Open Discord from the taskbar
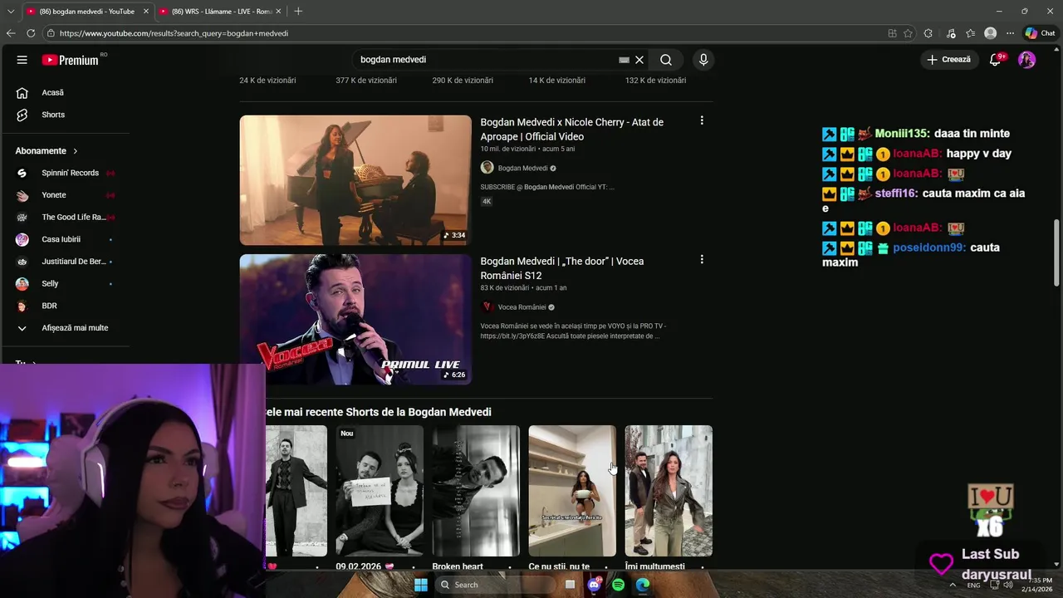Screen dimensions: 1063x598 [594, 585]
